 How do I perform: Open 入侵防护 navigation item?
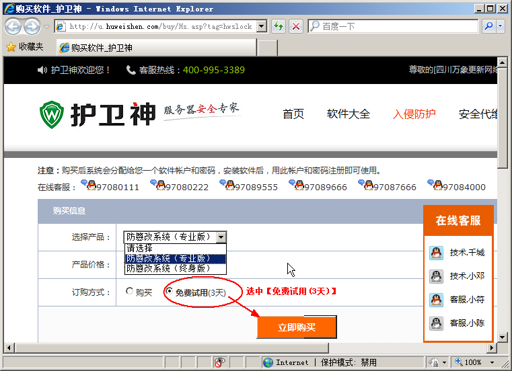tap(414, 114)
